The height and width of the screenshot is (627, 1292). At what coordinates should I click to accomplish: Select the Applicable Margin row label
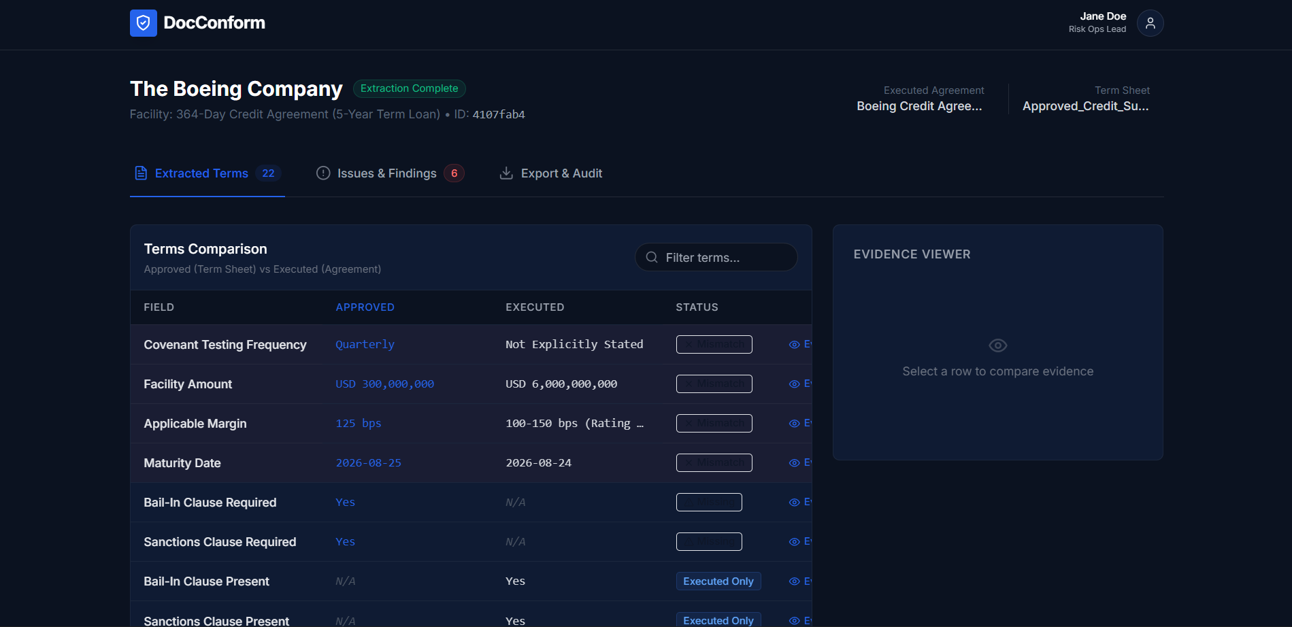point(195,424)
